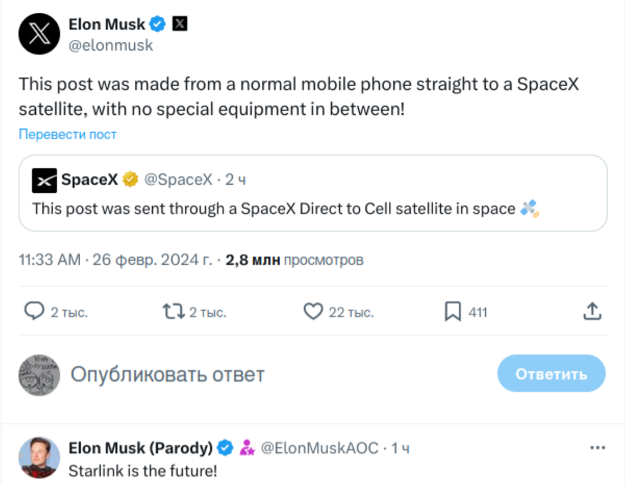Open the share upload icon
The height and width of the screenshot is (485, 625).
click(x=592, y=311)
